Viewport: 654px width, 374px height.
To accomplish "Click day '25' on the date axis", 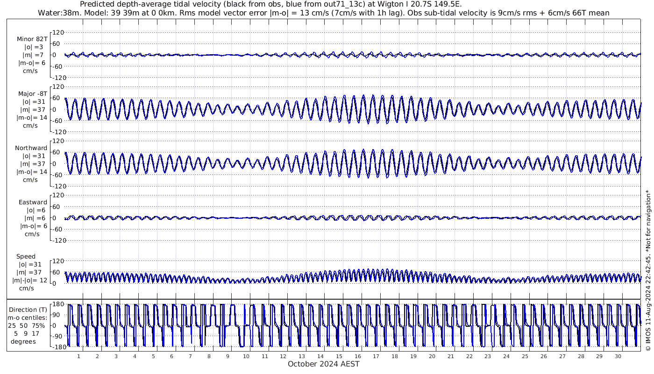I will point(525,356).
